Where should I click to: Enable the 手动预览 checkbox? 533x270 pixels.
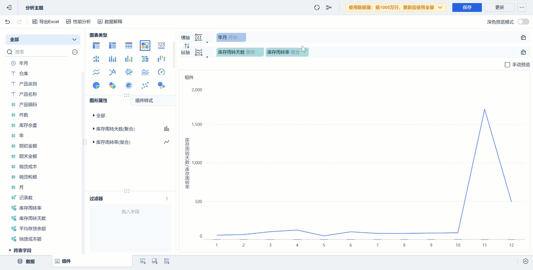pos(508,64)
